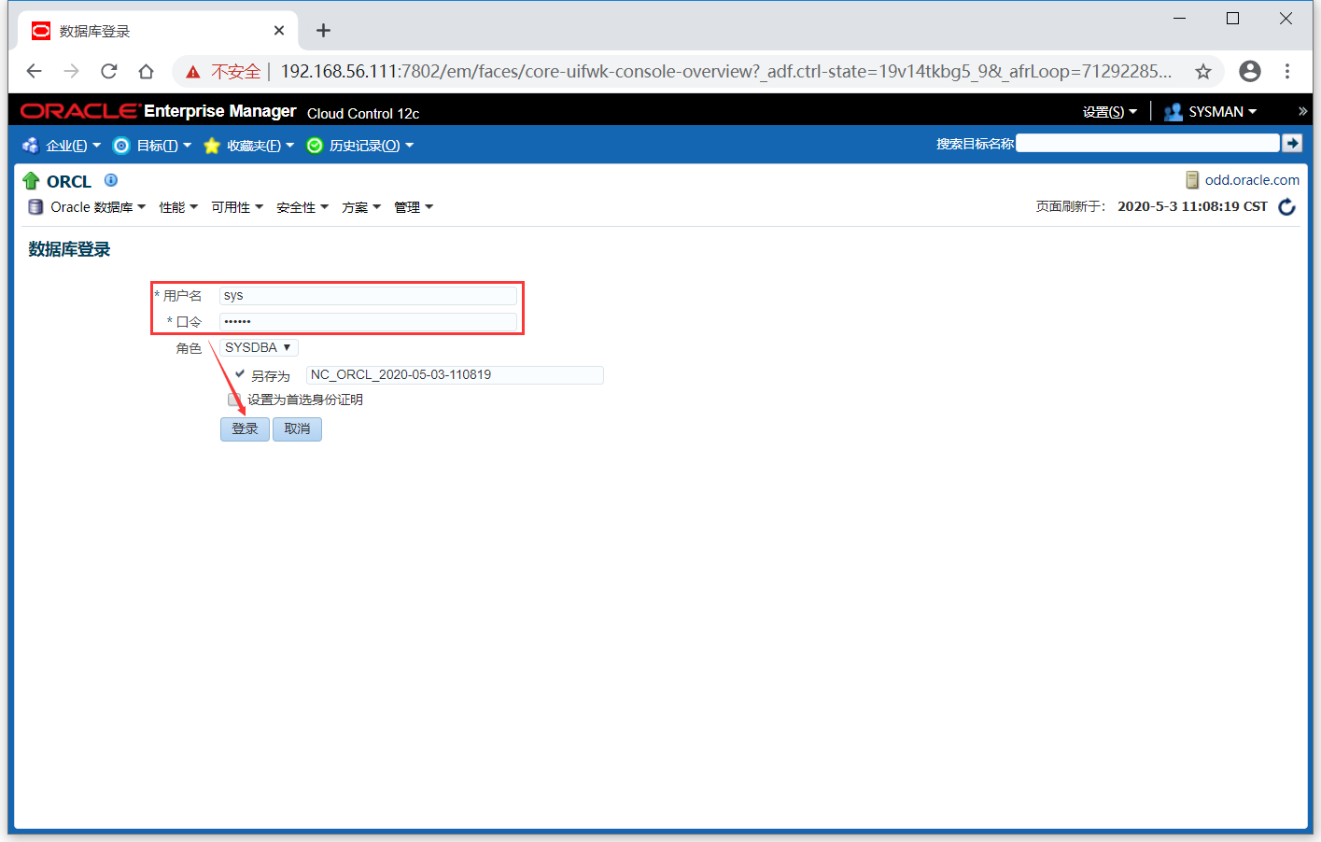1321x842 pixels.
Task: Click the browser forward arrow
Action: point(72,71)
